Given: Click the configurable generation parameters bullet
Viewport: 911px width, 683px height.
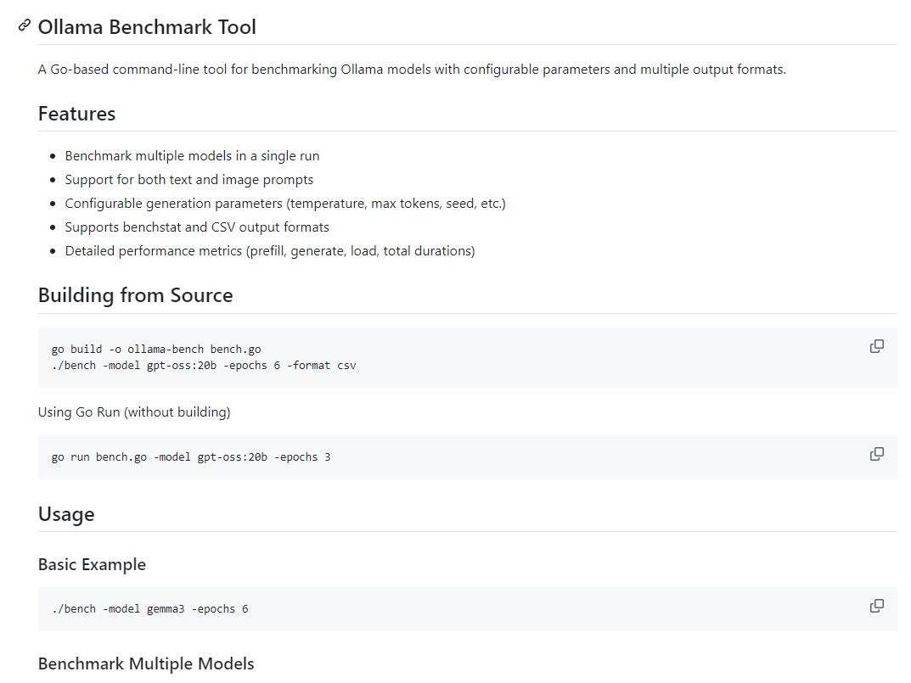Looking at the screenshot, I should point(284,204).
